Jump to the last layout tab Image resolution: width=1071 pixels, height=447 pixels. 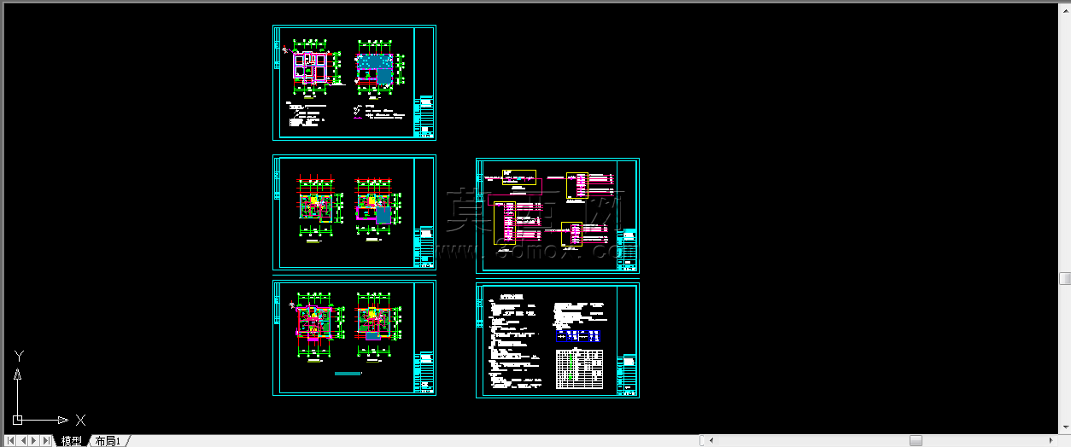point(46,441)
